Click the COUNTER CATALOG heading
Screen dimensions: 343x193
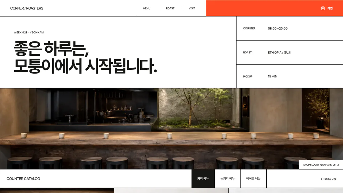(x=23, y=179)
